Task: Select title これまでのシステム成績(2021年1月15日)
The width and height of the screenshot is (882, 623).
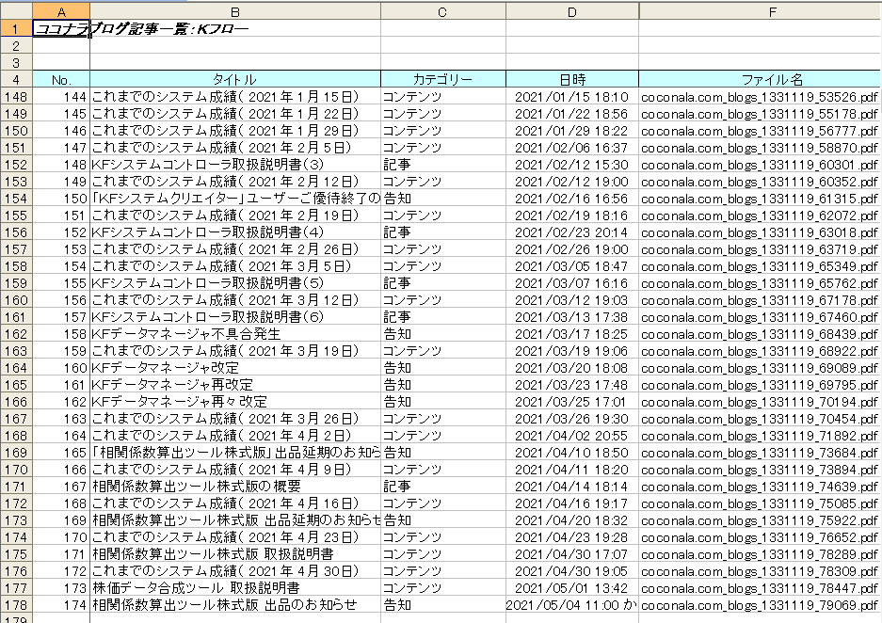Action: coord(235,97)
